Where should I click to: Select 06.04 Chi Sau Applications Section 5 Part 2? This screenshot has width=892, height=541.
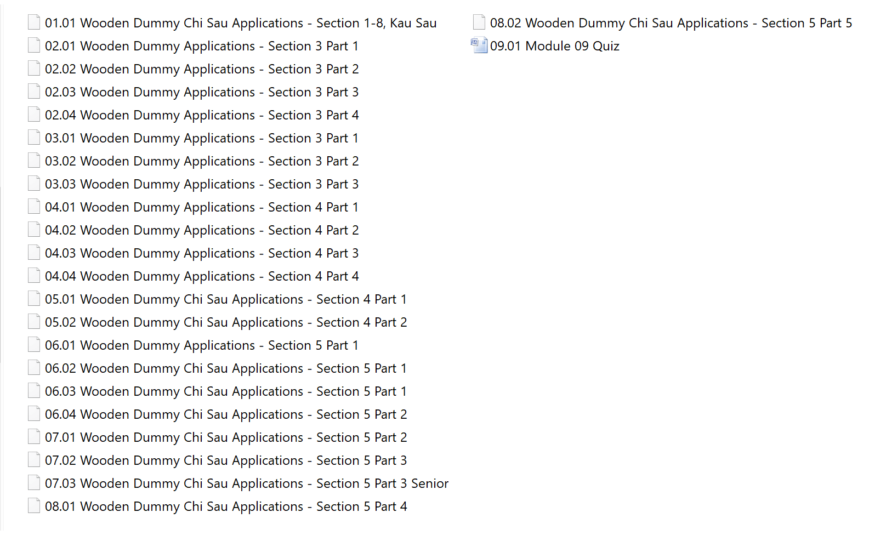pos(225,414)
